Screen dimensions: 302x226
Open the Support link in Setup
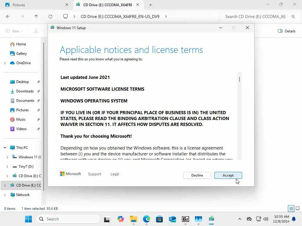[95, 174]
